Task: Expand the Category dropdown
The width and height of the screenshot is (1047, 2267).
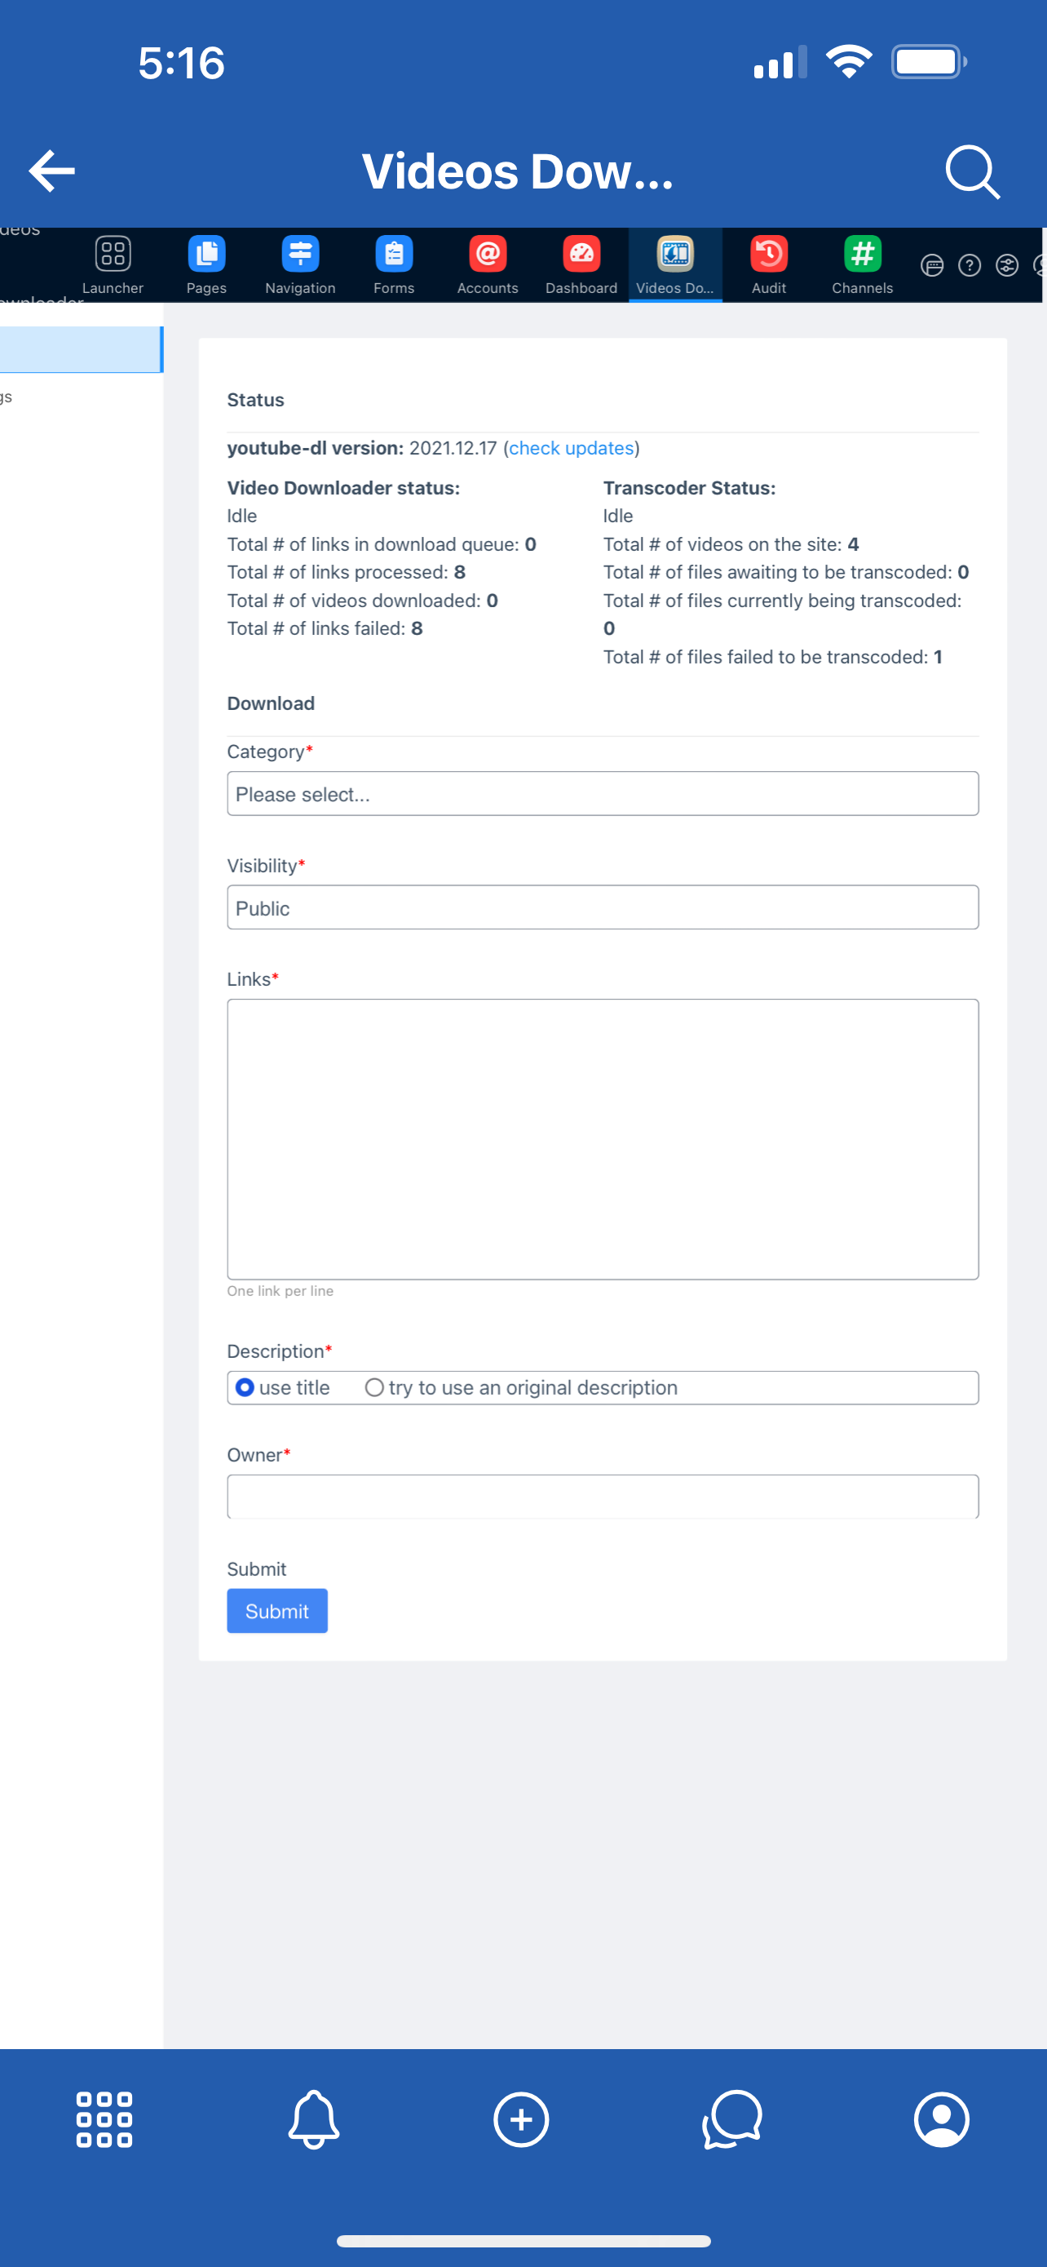Action: (602, 794)
